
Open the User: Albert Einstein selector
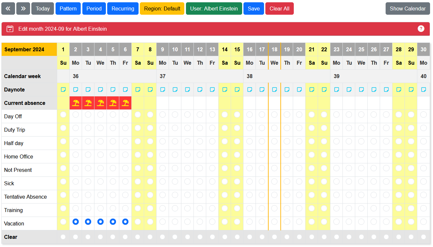coord(214,9)
